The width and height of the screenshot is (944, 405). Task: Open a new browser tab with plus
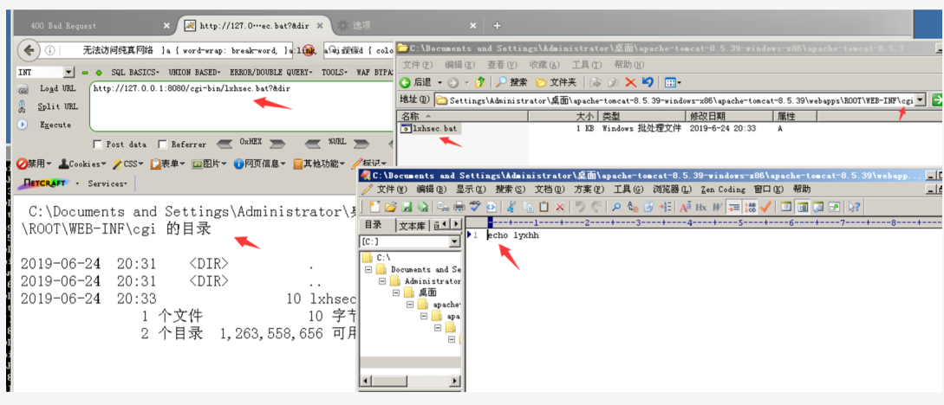[497, 26]
